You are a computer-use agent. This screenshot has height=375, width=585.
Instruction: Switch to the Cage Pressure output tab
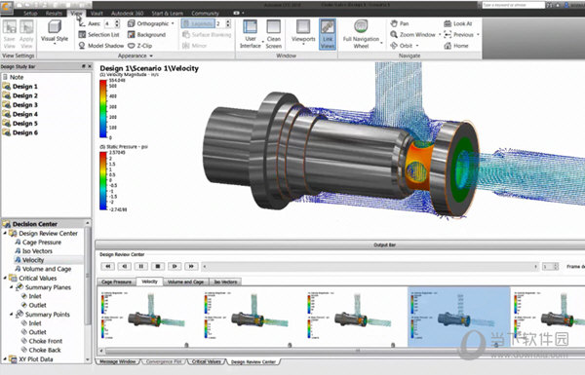click(x=116, y=281)
